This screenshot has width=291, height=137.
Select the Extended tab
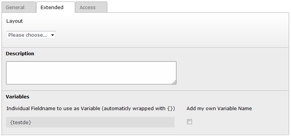pos(56,8)
